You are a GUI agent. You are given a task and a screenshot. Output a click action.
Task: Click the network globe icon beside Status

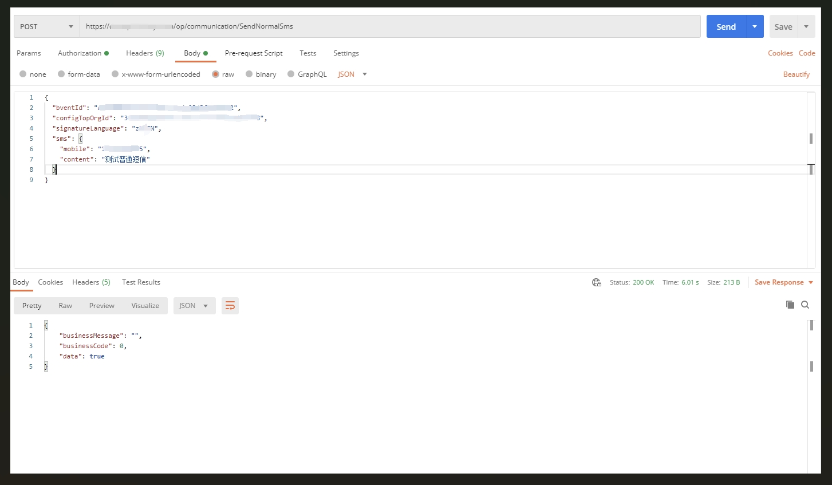596,282
